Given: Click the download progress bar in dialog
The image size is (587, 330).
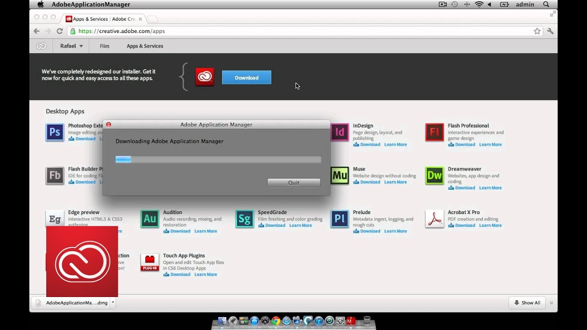Looking at the screenshot, I should [x=218, y=159].
